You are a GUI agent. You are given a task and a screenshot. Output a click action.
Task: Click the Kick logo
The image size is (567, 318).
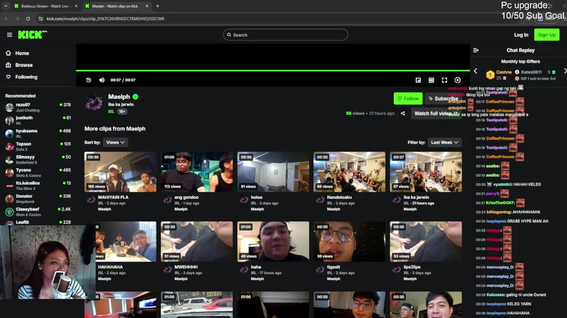click(32, 34)
